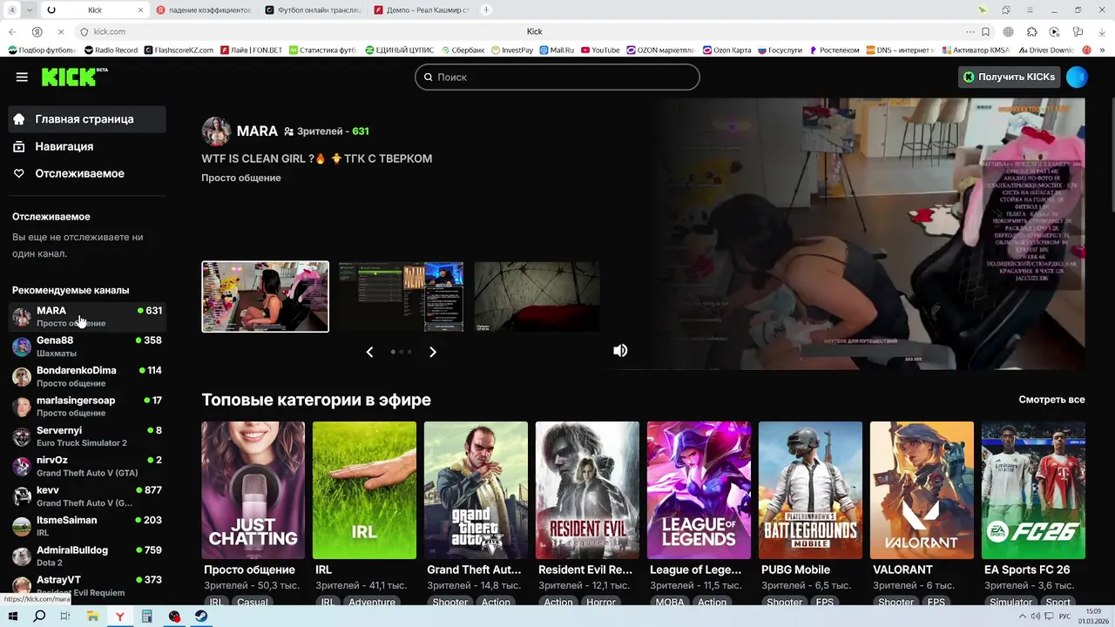The height and width of the screenshot is (627, 1115).
Task: Click 'Смотреть все' categories link
Action: (x=1051, y=400)
